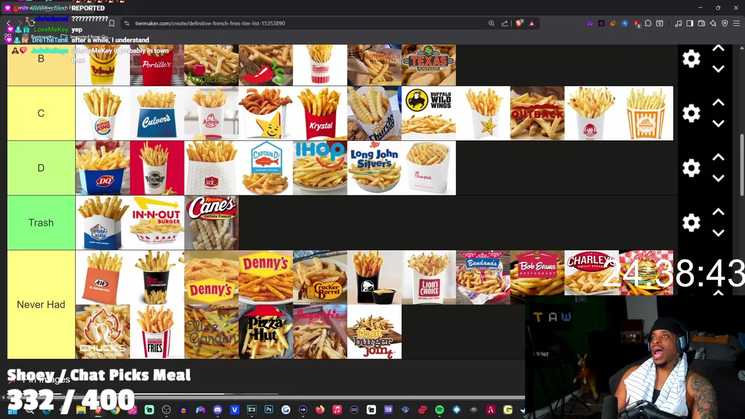Move D tier row up with arrow
The image size is (745, 419).
coord(718,158)
